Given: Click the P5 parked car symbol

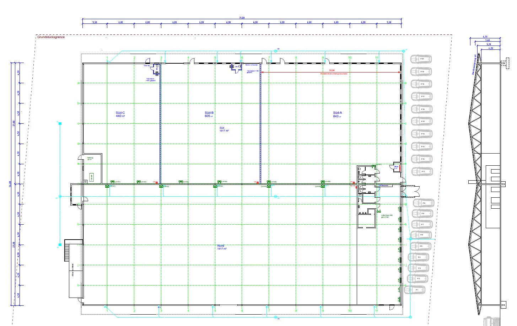Looking at the screenshot, I should click(x=420, y=246).
